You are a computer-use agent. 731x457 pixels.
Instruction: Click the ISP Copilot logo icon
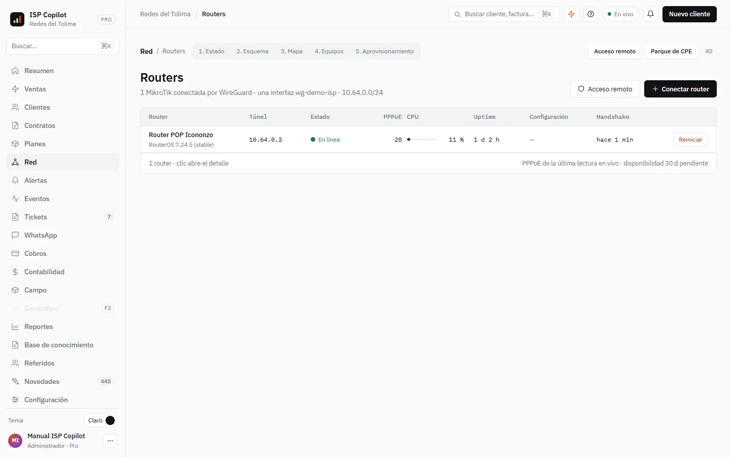(17, 19)
